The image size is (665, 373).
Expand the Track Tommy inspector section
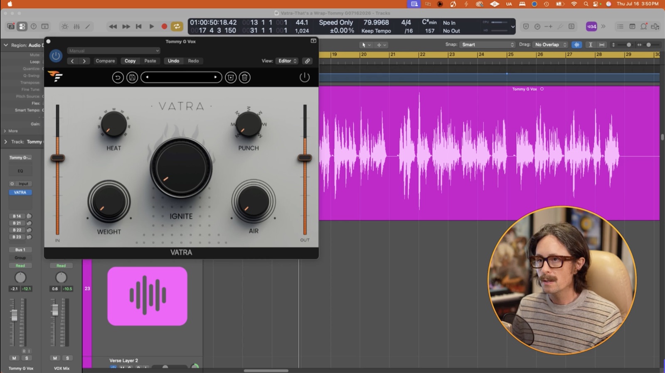point(5,142)
